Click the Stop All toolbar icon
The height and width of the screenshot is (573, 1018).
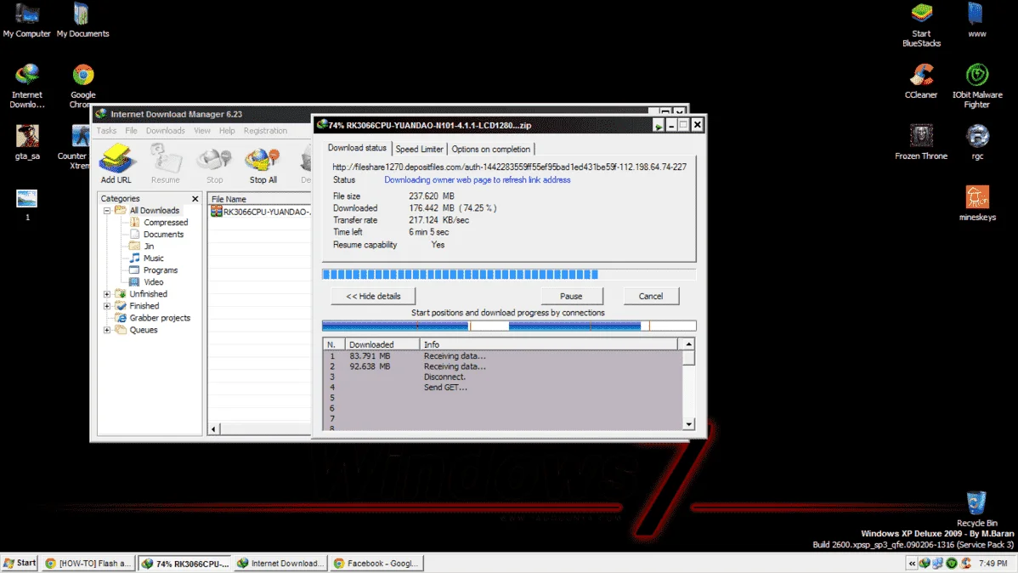point(263,163)
